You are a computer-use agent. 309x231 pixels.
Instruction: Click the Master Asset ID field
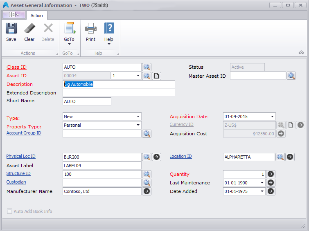pyautogui.click(x=258, y=76)
